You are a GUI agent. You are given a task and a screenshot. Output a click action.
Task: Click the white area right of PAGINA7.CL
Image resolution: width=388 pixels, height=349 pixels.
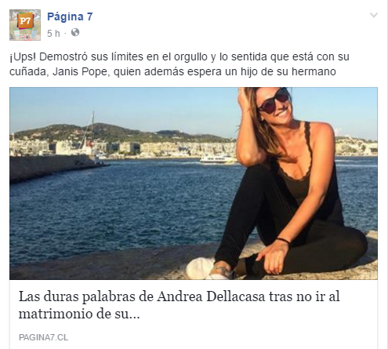pos(222,337)
